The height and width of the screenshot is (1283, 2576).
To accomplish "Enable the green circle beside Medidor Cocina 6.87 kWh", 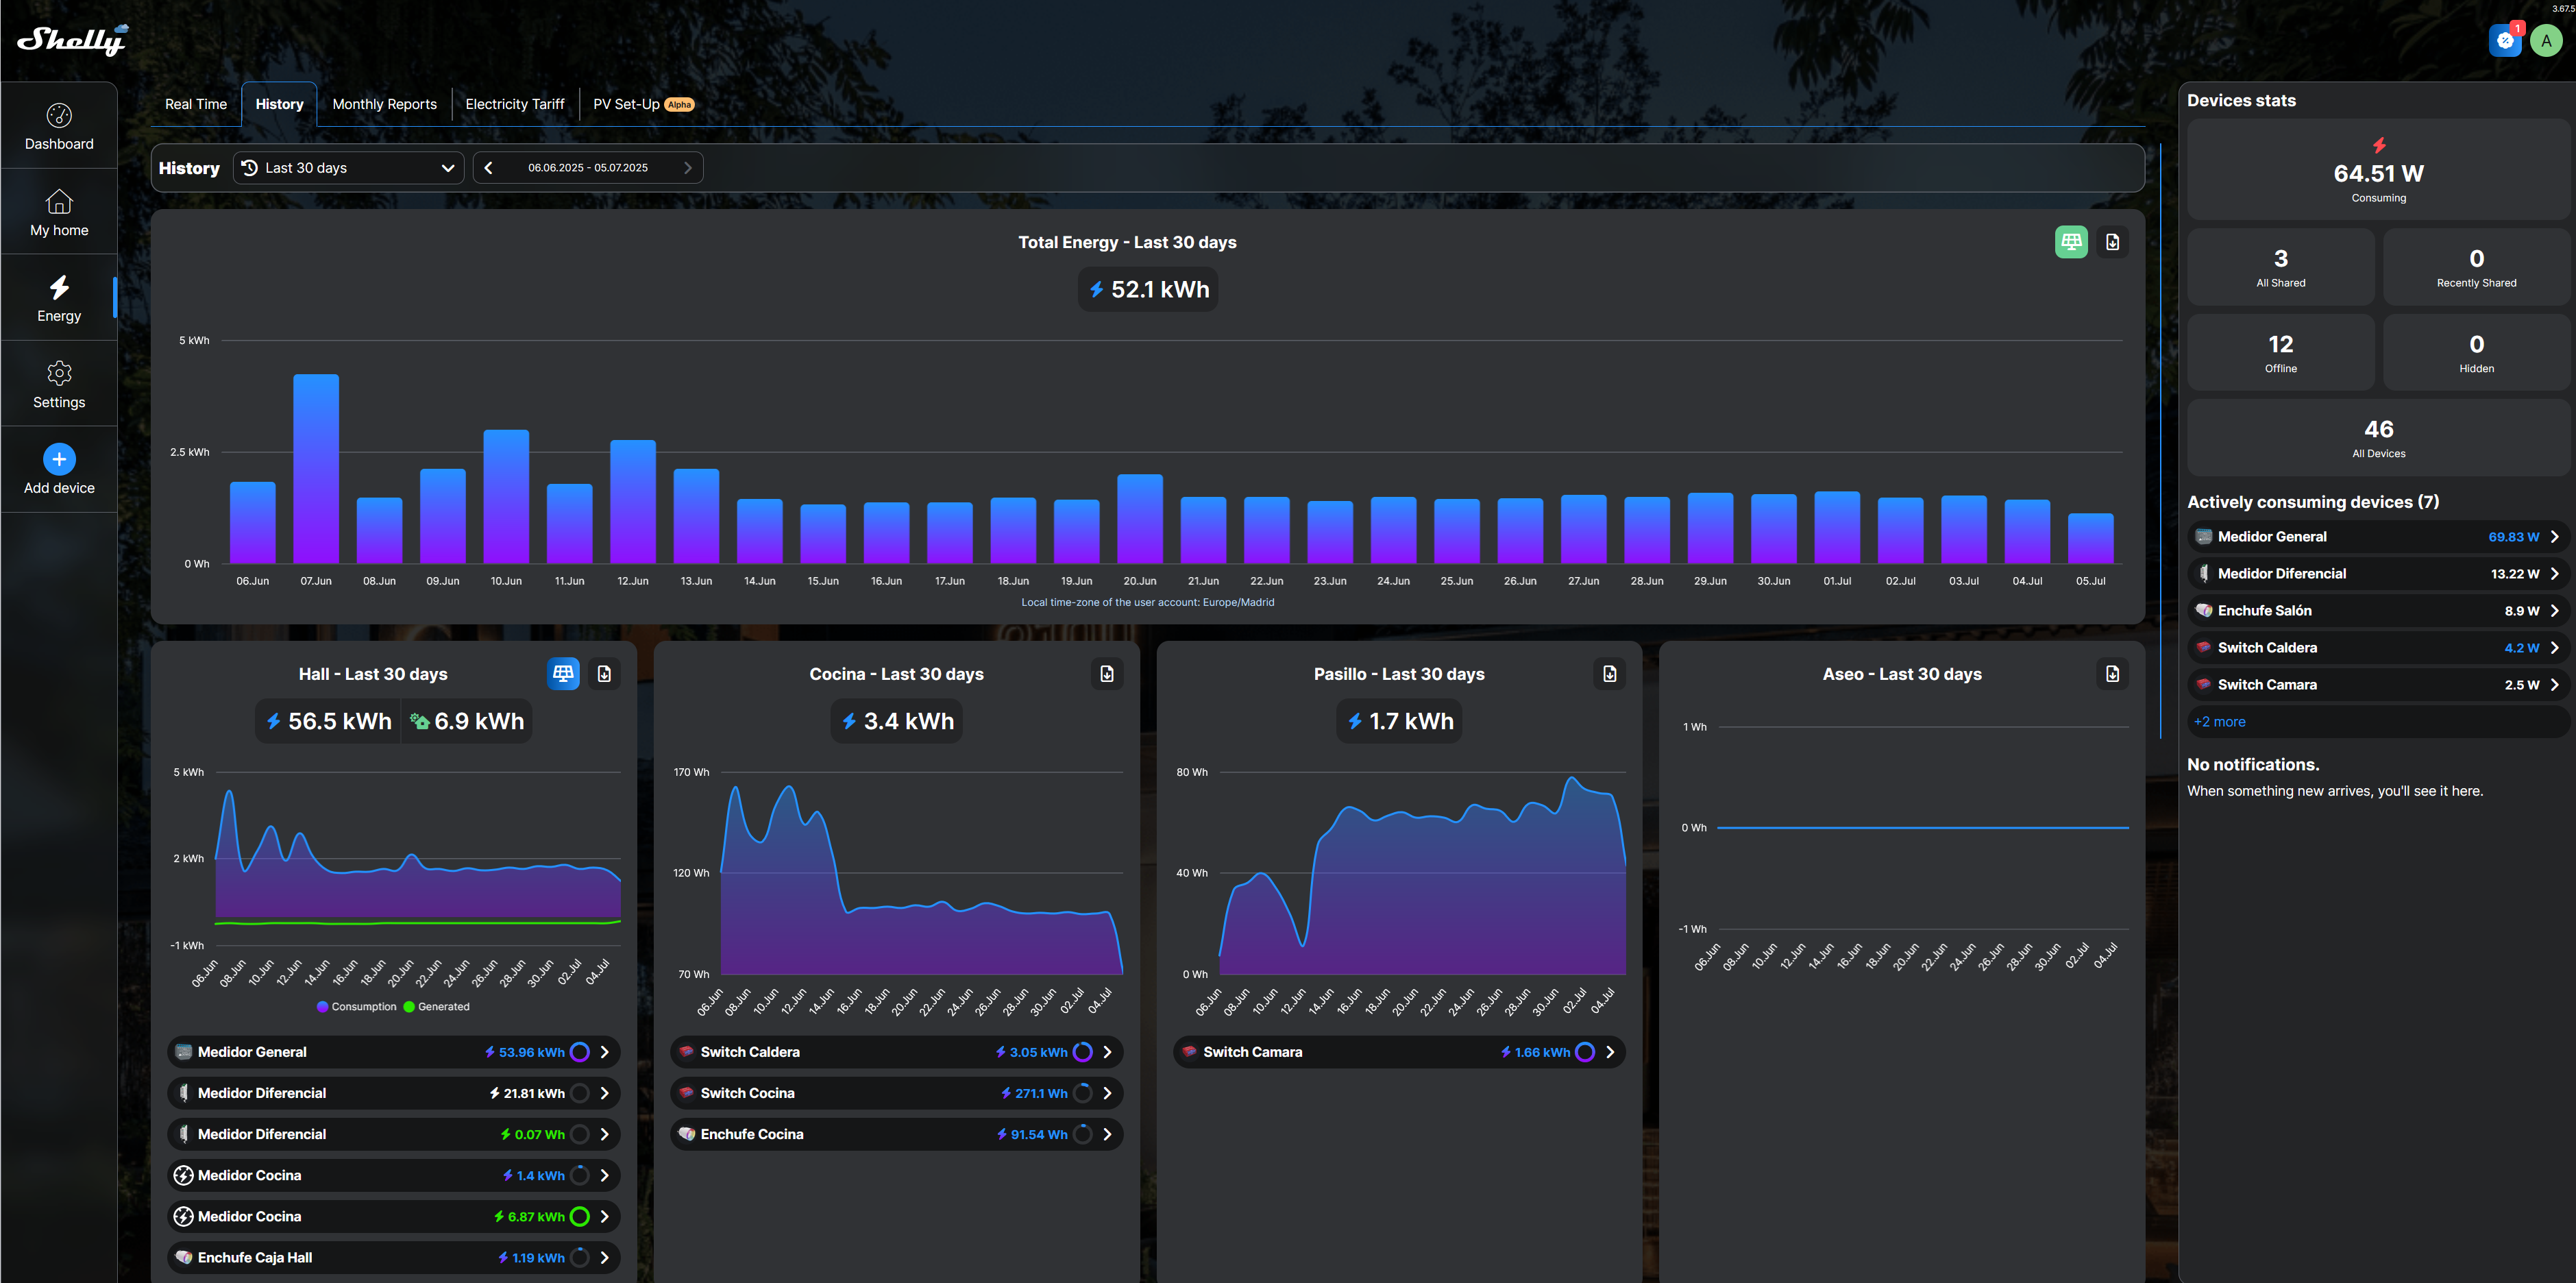I will pos(579,1216).
